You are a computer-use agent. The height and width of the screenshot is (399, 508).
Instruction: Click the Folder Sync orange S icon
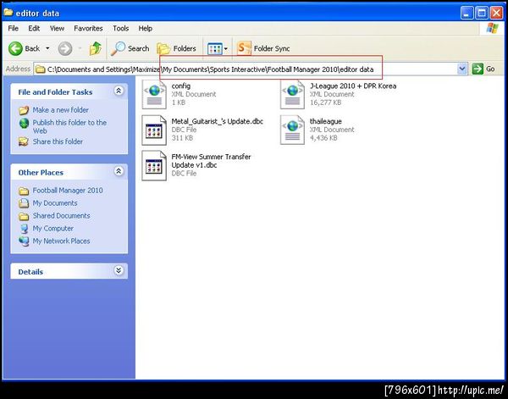tap(244, 48)
